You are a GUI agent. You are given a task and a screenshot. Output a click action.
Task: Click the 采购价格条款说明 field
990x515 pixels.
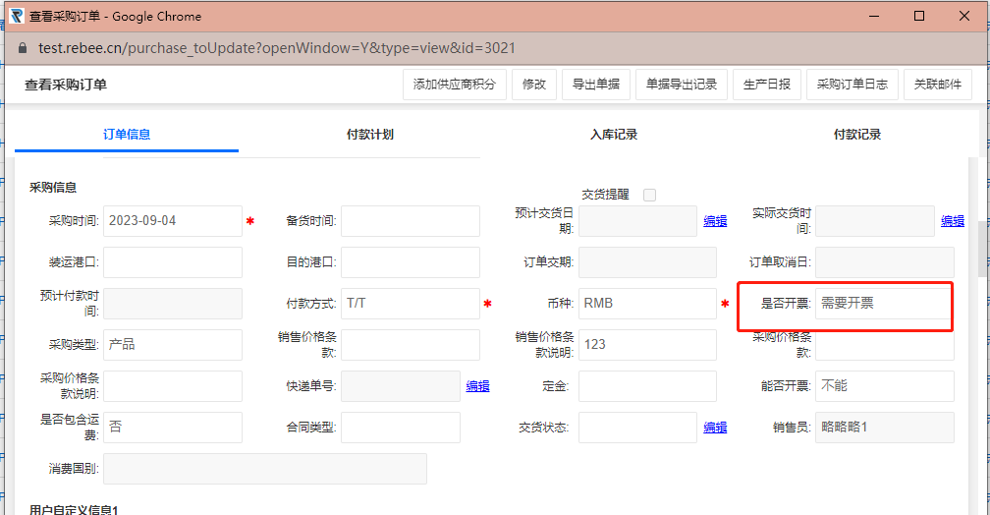pyautogui.click(x=173, y=386)
